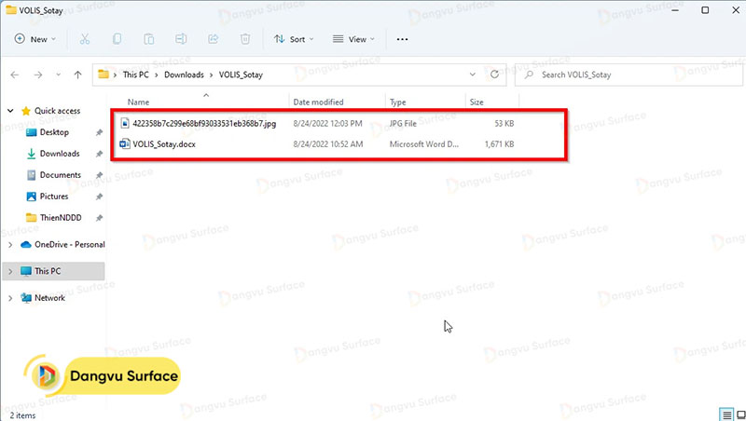Open Pictures in the sidebar
746x421 pixels.
pyautogui.click(x=54, y=197)
